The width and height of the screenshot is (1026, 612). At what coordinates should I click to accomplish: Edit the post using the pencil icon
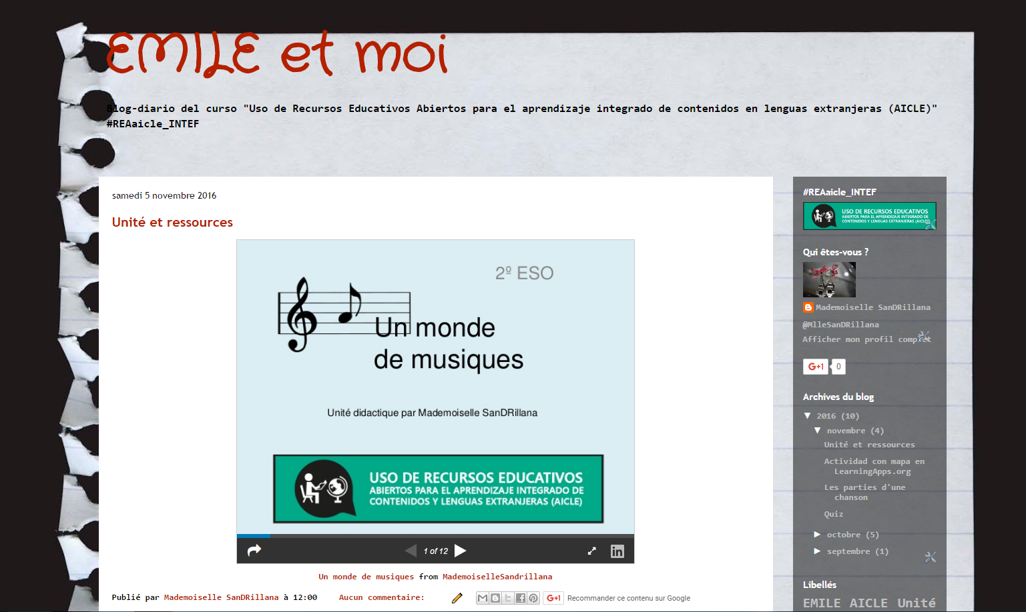pyautogui.click(x=457, y=598)
